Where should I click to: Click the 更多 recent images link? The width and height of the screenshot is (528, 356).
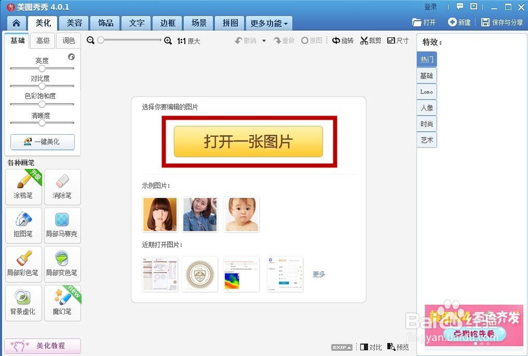(318, 274)
